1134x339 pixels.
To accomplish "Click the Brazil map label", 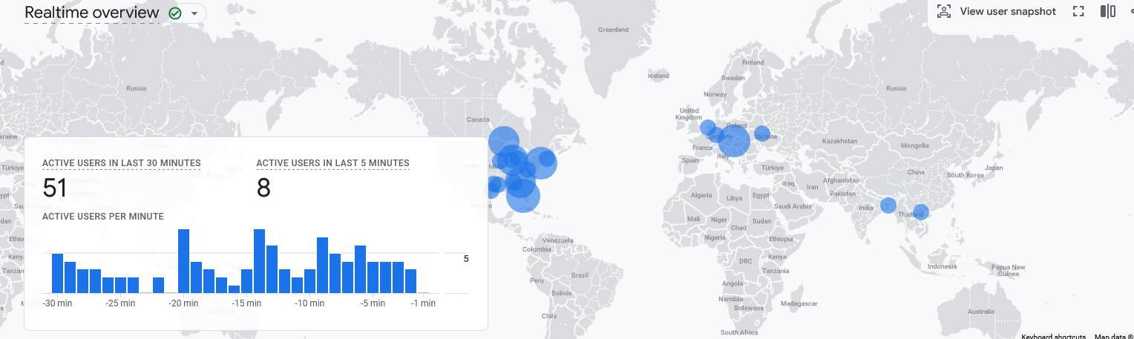I will pos(580,275).
